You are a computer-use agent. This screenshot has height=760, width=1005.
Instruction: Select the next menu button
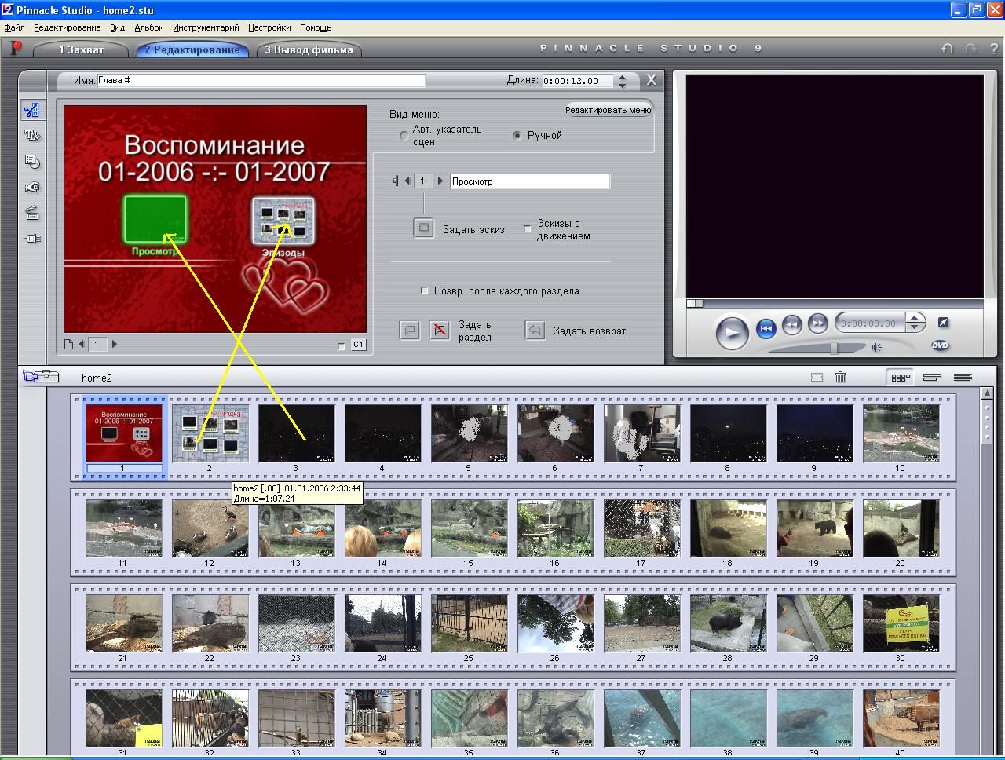(x=440, y=181)
